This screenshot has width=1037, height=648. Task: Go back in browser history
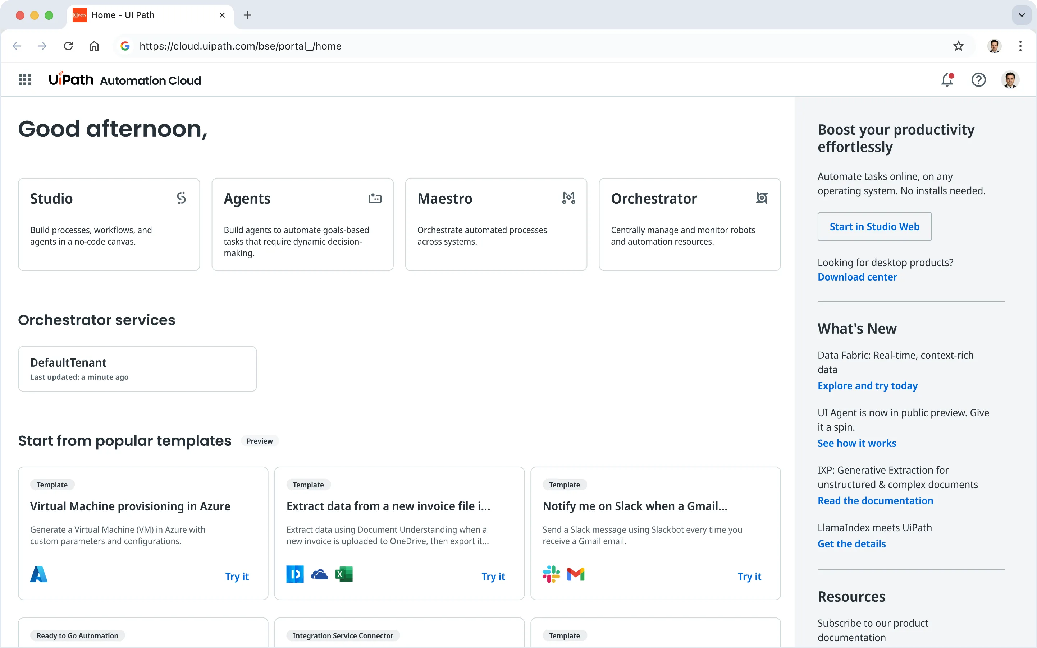point(17,46)
